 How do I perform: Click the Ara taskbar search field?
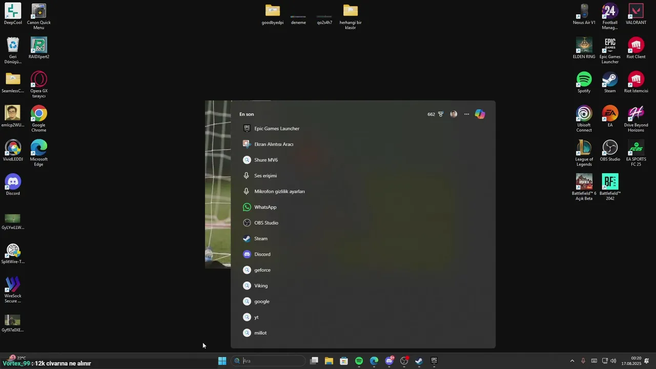[269, 361]
